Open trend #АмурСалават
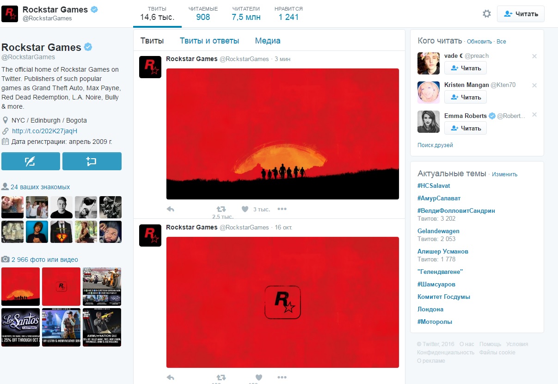Image resolution: width=558 pixels, height=384 pixels. click(x=439, y=198)
